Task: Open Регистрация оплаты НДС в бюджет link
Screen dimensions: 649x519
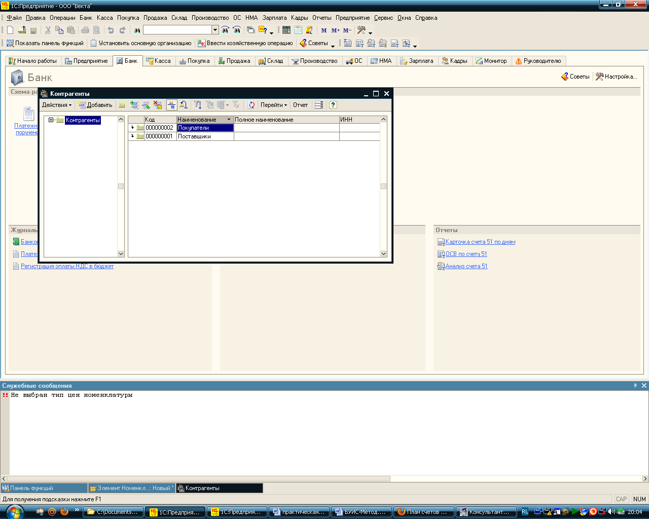Action: tap(67, 266)
